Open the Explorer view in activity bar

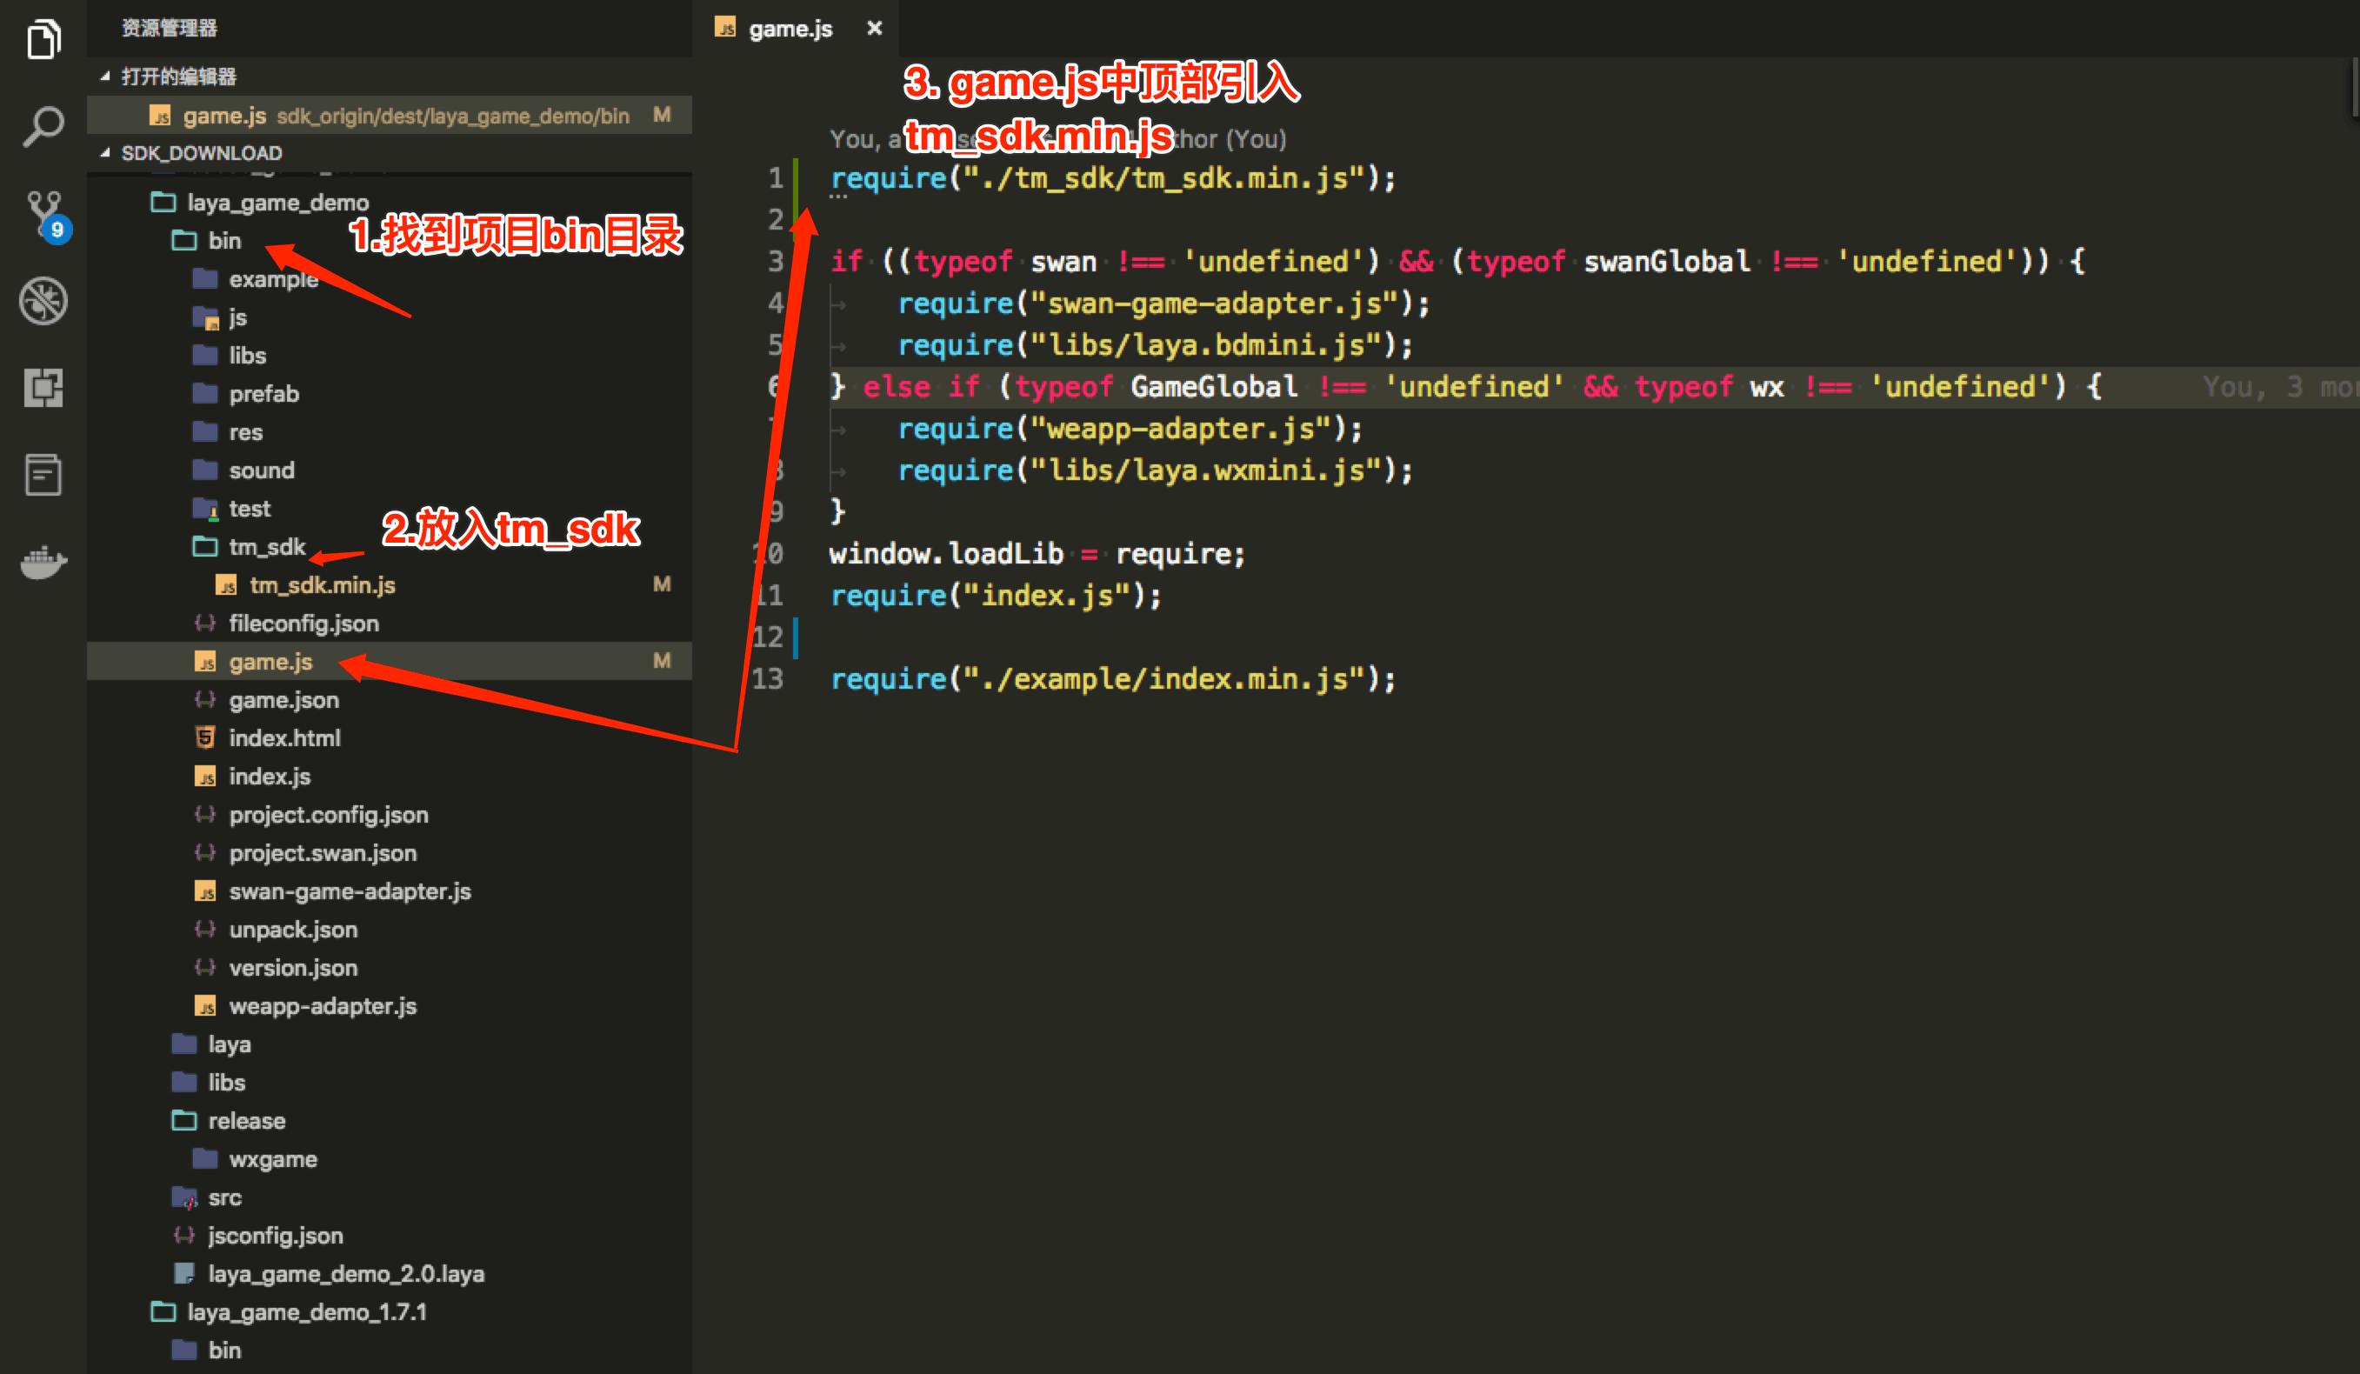[43, 40]
